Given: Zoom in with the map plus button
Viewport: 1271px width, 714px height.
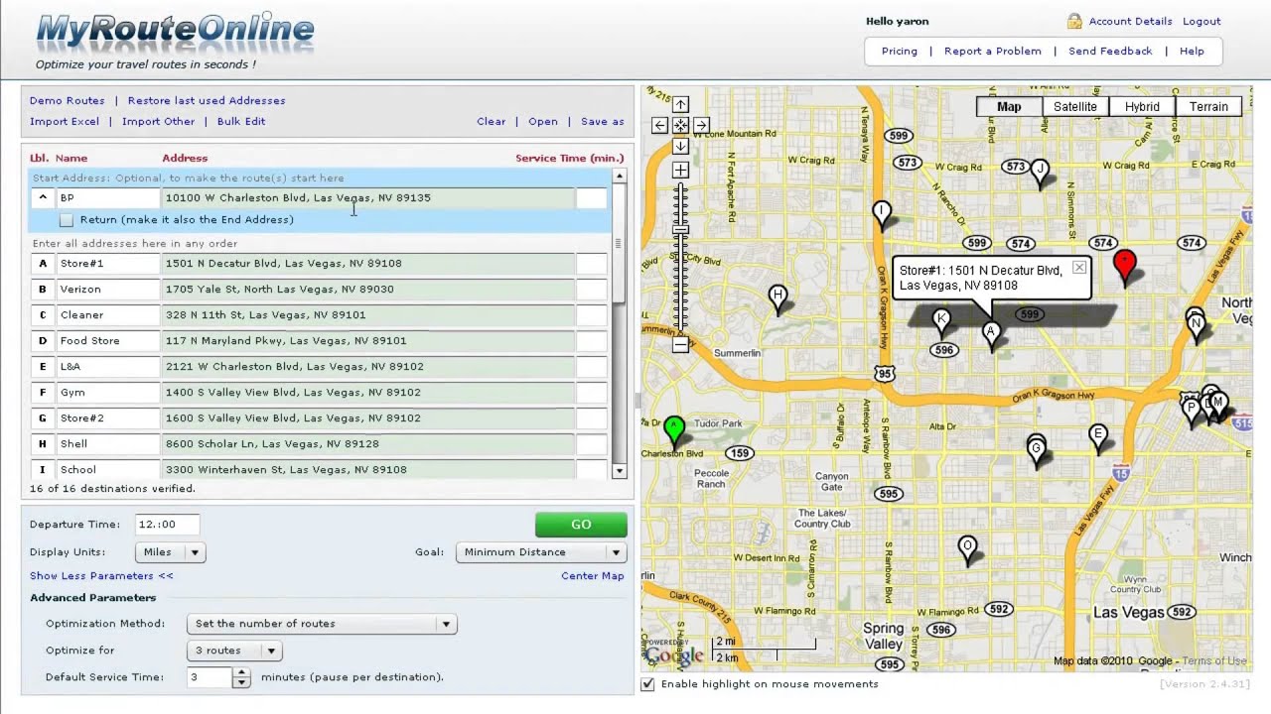Looking at the screenshot, I should 680,171.
